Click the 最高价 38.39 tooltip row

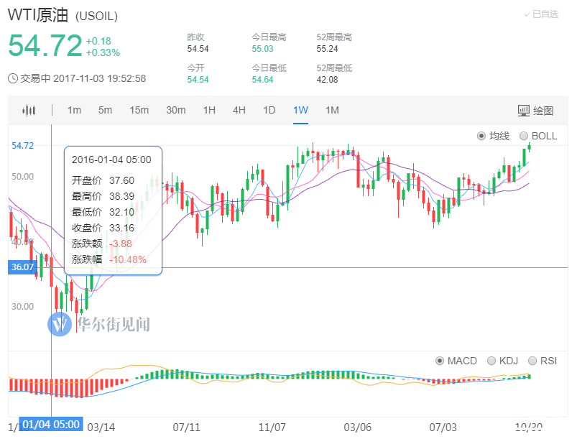coord(103,196)
